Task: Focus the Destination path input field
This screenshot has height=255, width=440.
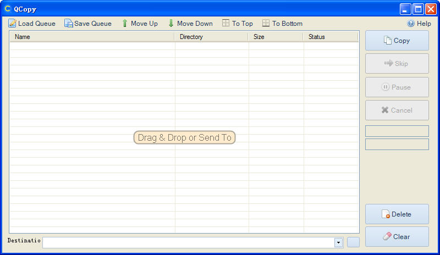Action: point(188,243)
